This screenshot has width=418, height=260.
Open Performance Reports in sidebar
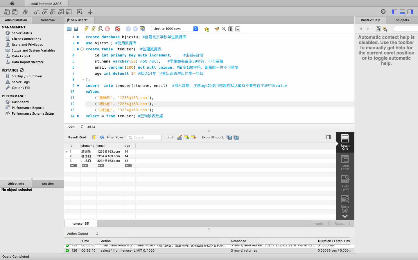point(28,108)
